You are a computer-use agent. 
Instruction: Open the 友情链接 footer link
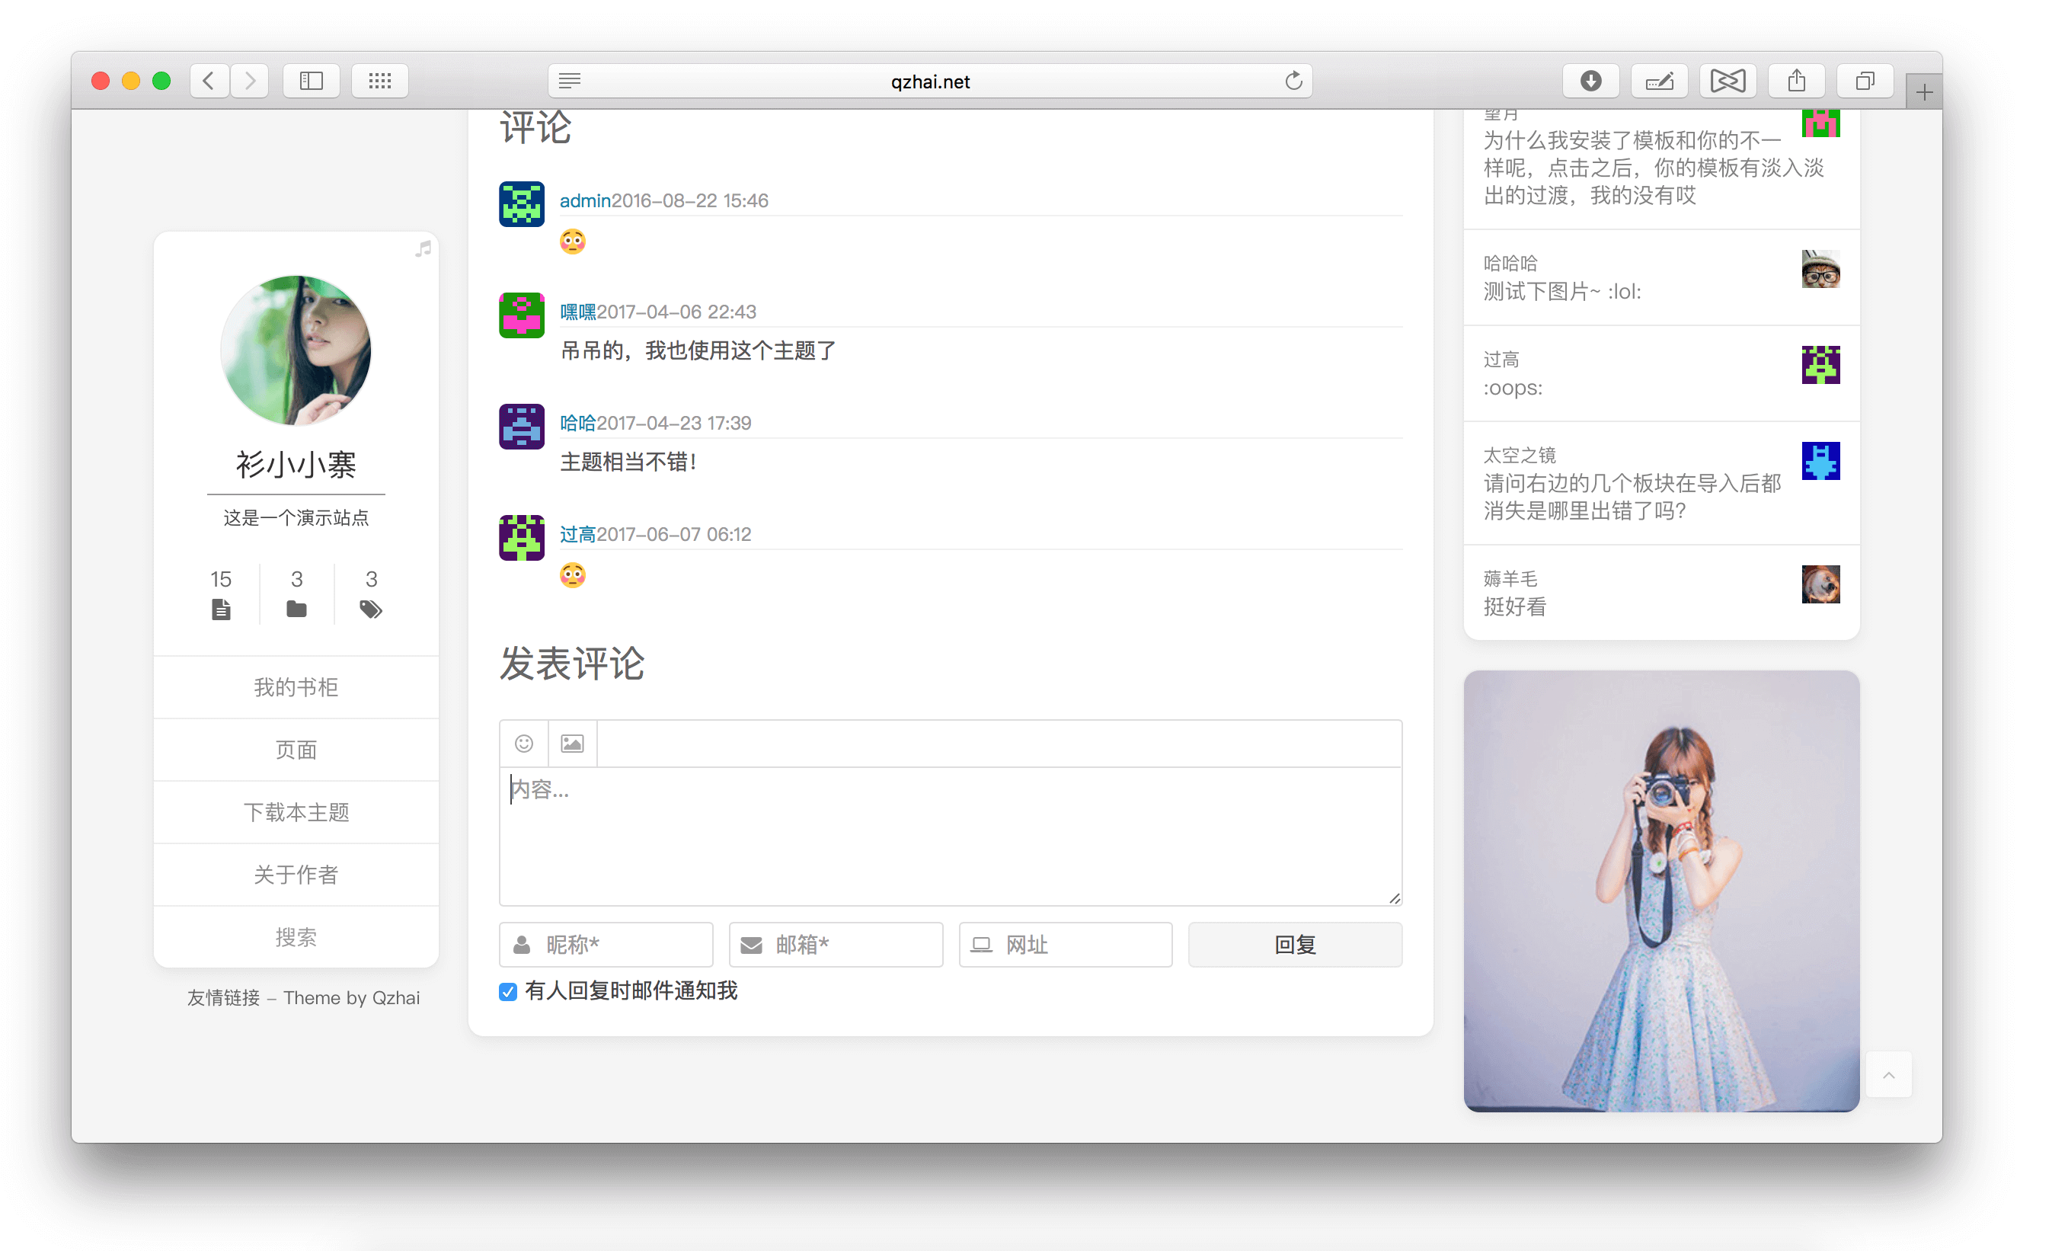coord(223,998)
